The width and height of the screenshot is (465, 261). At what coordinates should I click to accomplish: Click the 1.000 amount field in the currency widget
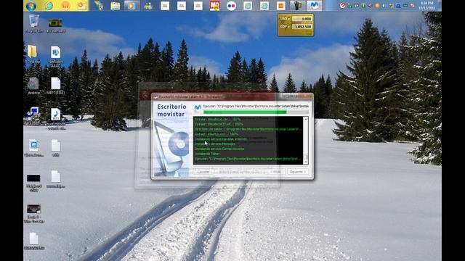pyautogui.click(x=302, y=19)
